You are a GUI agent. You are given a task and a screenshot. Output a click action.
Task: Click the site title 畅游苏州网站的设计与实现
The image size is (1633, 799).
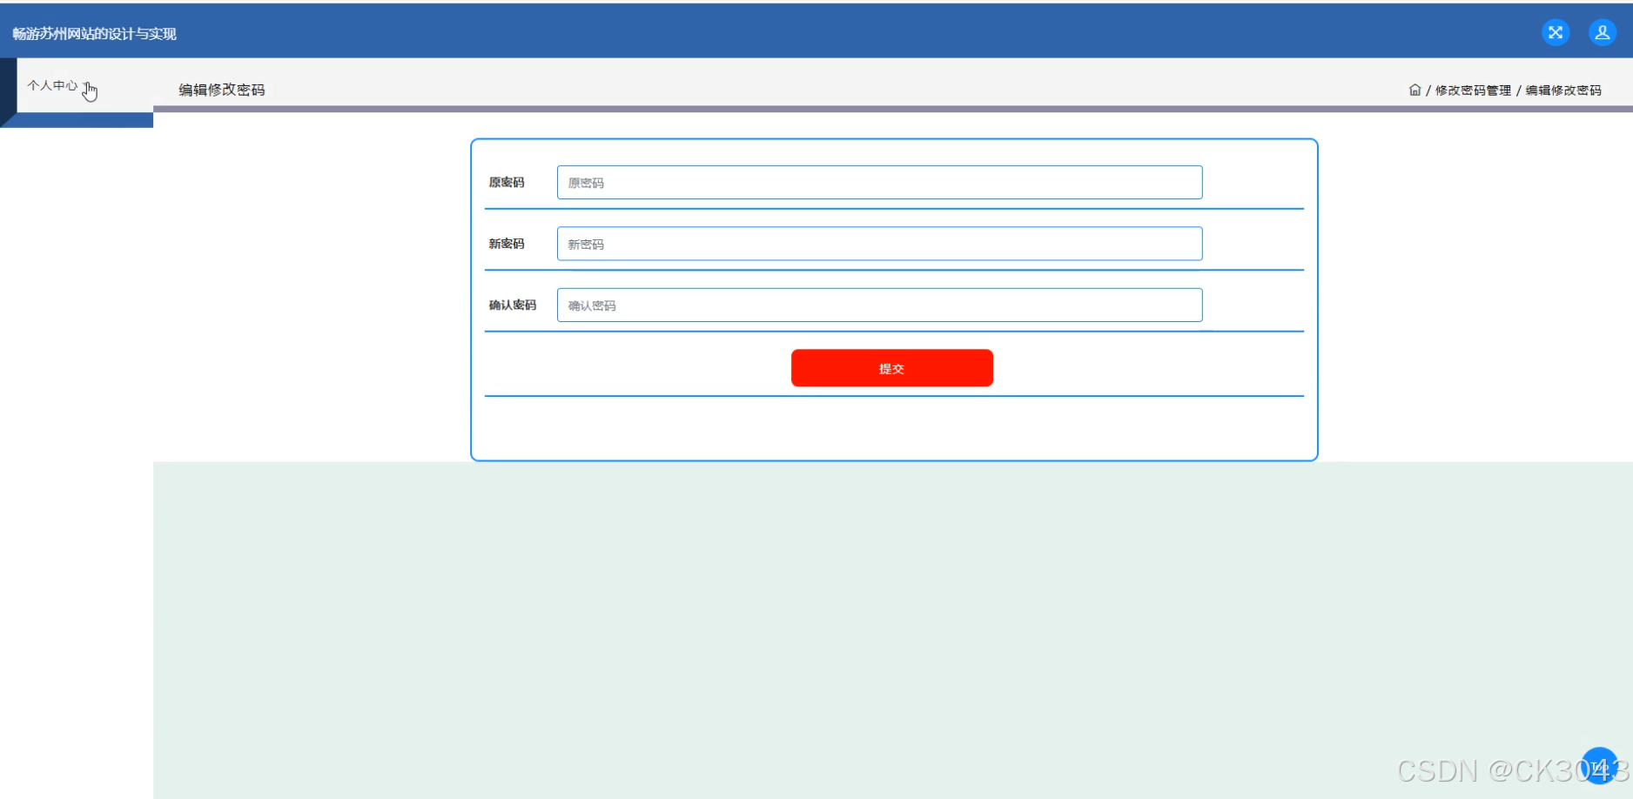point(94,34)
